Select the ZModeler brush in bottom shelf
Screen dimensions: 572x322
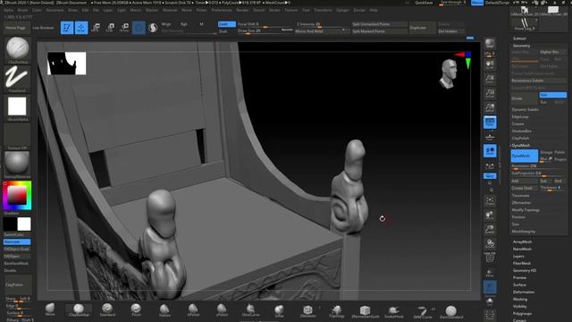point(307,310)
